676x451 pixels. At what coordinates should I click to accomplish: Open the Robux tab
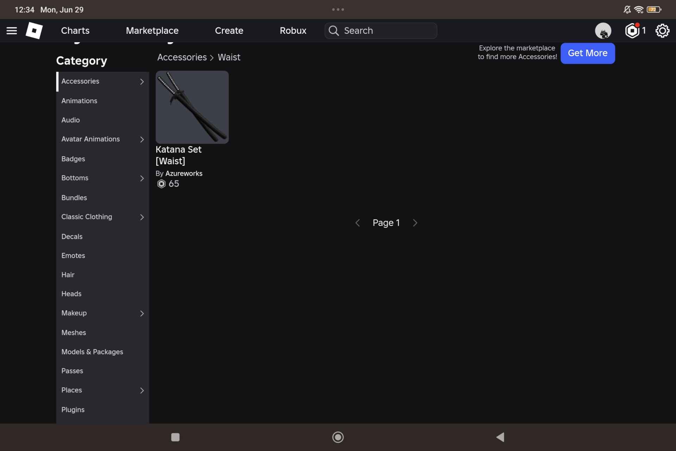pos(293,31)
